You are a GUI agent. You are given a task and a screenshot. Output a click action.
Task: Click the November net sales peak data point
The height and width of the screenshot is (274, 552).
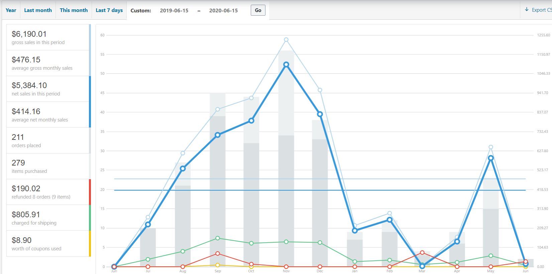coord(286,65)
